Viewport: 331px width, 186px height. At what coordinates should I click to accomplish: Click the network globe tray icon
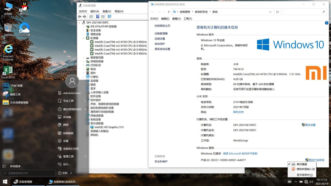click(x=306, y=181)
